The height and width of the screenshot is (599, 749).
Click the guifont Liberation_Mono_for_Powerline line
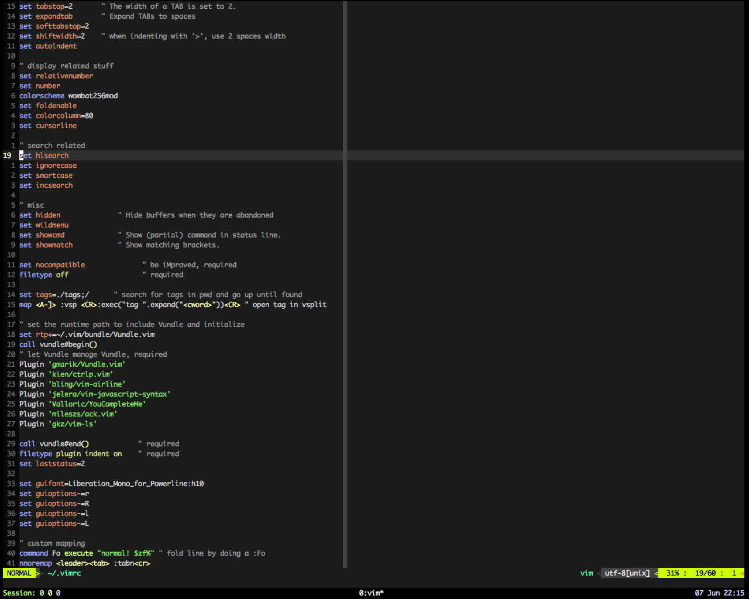click(x=112, y=484)
